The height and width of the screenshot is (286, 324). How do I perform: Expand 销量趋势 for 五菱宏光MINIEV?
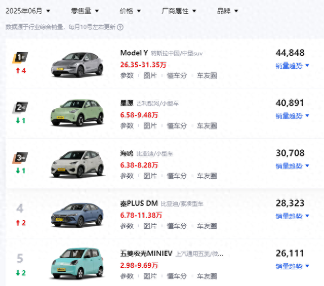(x=293, y=266)
